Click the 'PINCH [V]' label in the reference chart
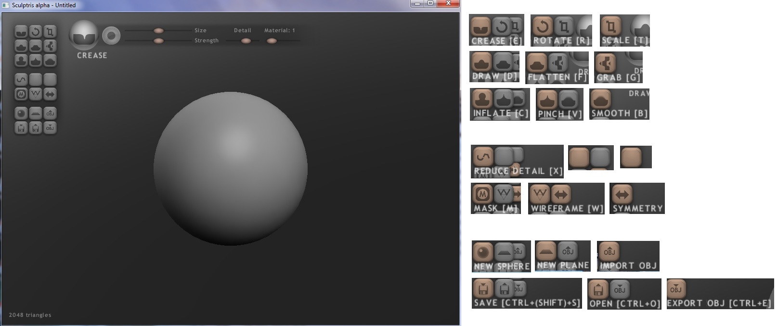The width and height of the screenshot is (778, 326). (560, 114)
